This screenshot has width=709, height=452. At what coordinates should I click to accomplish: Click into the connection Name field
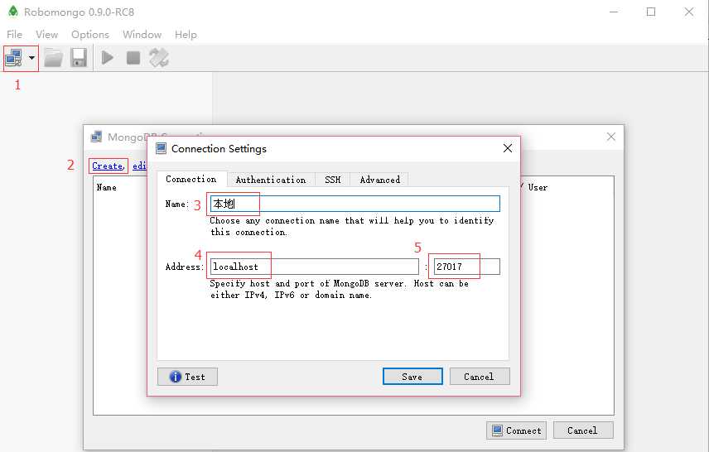(355, 204)
